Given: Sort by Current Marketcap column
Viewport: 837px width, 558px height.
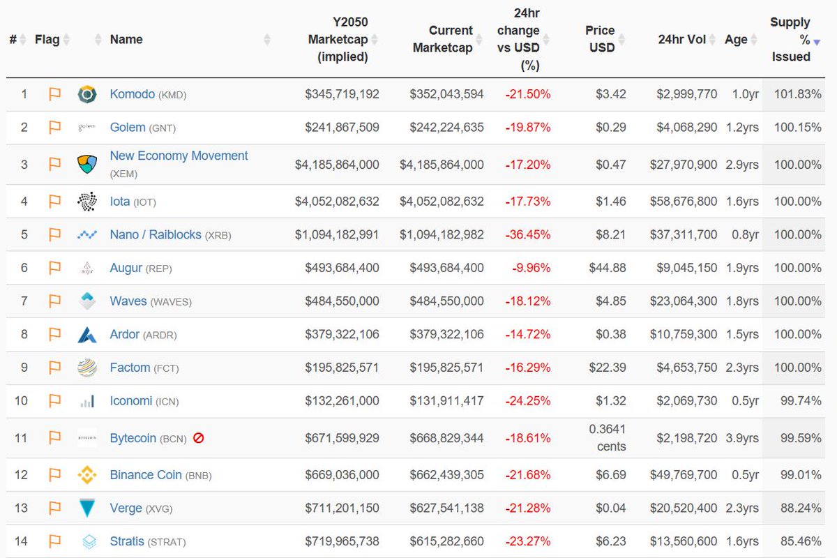Looking at the screenshot, I should [x=448, y=40].
